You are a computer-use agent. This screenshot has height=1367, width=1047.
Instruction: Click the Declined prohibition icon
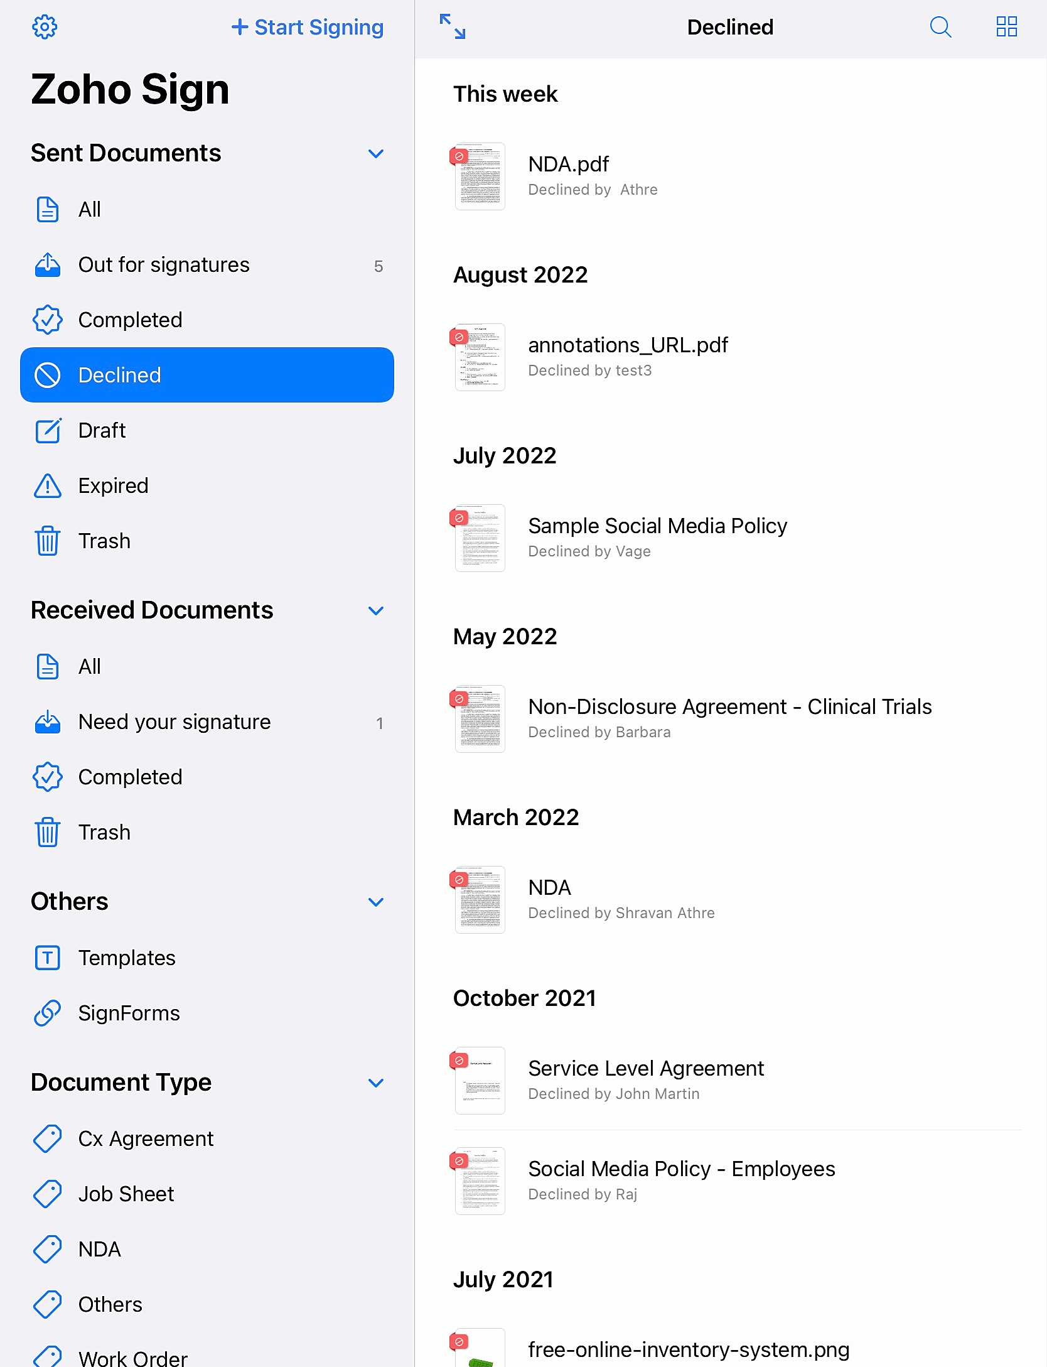tap(48, 375)
